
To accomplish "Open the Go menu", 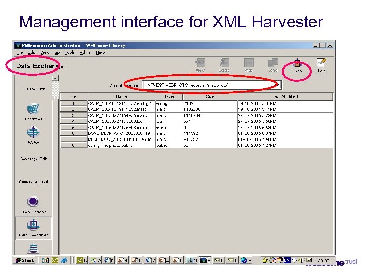I will pos(57,52).
